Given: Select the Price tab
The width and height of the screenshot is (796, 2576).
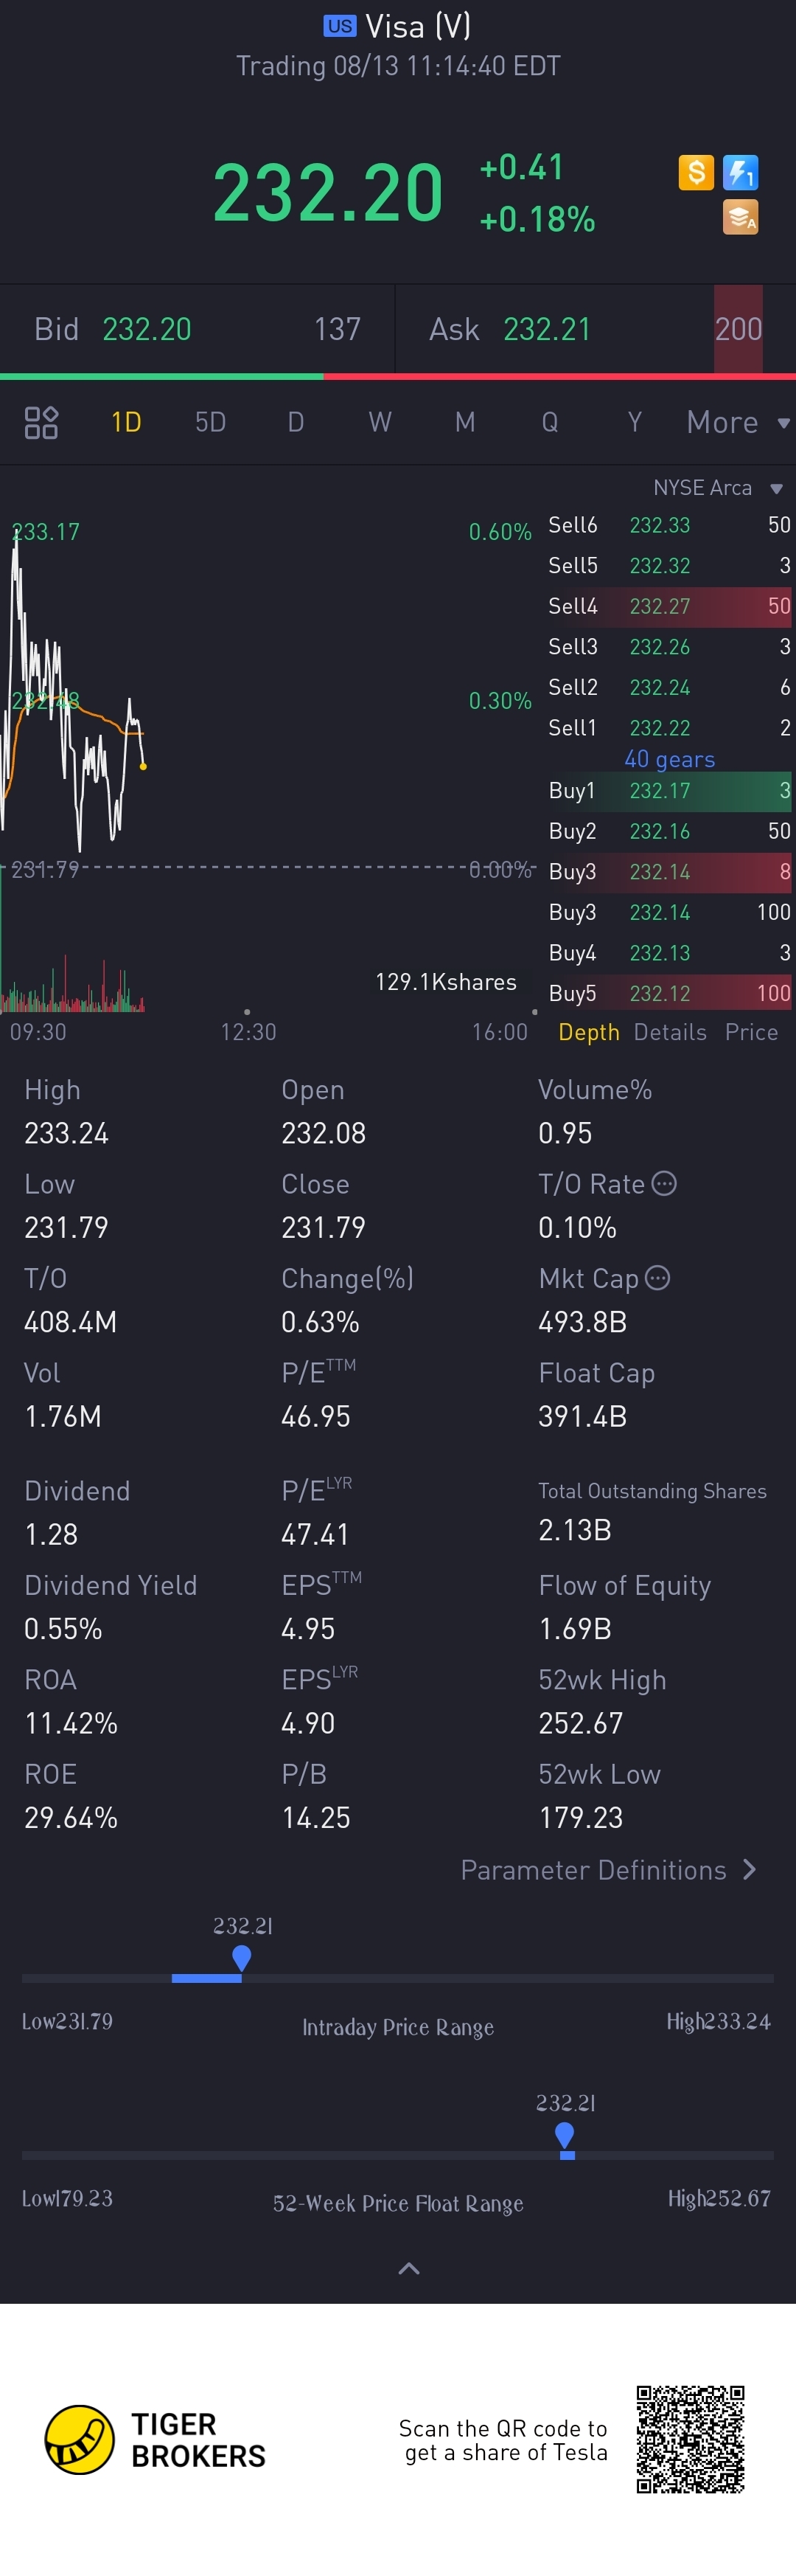Looking at the screenshot, I should (751, 1032).
